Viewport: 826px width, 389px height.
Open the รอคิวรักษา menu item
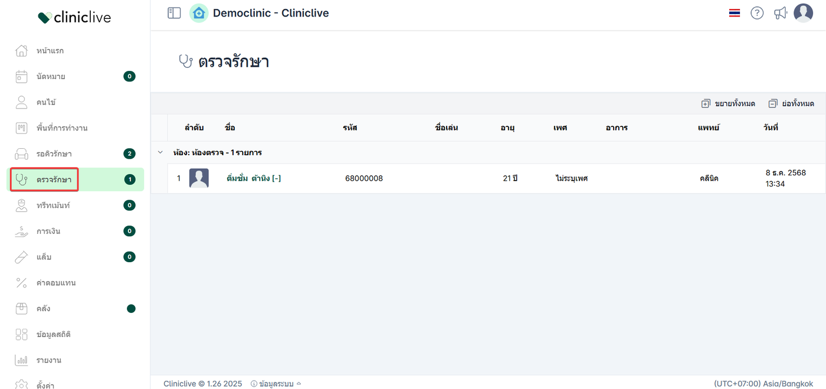click(54, 154)
